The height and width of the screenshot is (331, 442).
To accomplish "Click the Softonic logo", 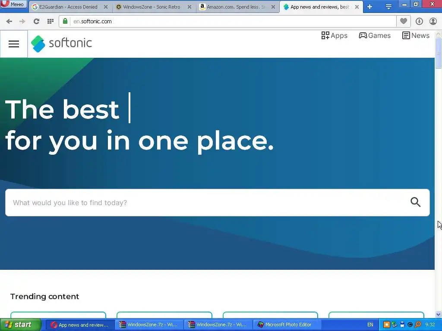I will click(61, 44).
